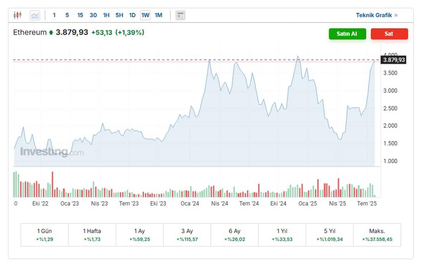Select the 6 Ay performance cell
This screenshot has width=422, height=265.
(x=234, y=235)
